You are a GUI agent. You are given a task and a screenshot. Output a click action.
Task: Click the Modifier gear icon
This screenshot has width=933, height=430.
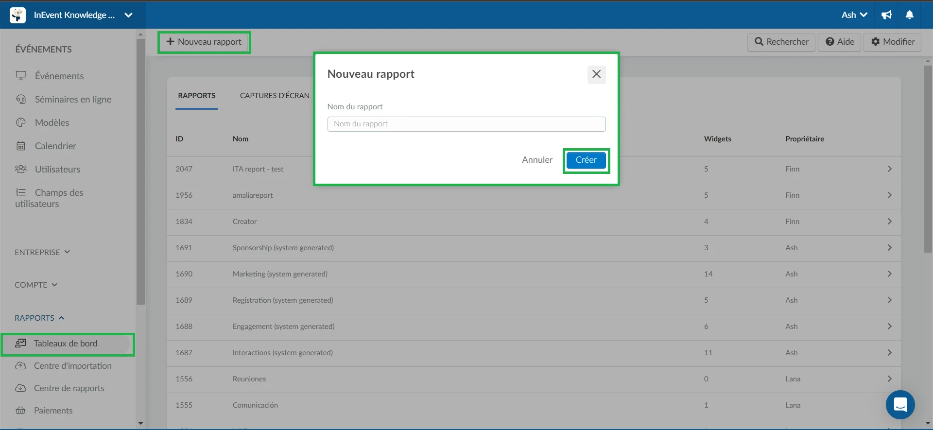click(876, 42)
